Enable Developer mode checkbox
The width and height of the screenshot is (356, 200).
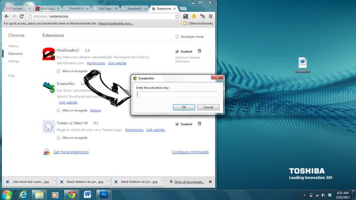click(x=177, y=36)
